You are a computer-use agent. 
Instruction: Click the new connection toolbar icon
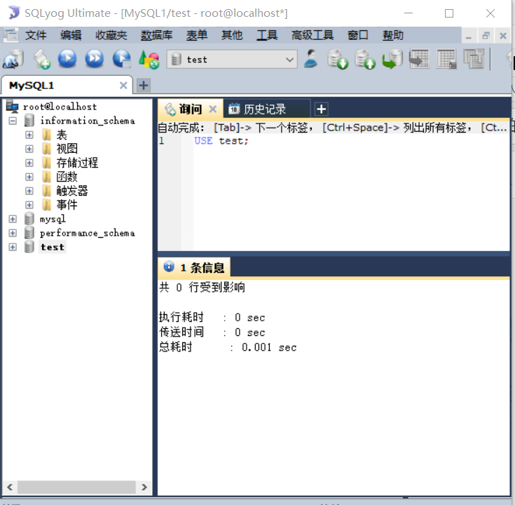coord(13,59)
